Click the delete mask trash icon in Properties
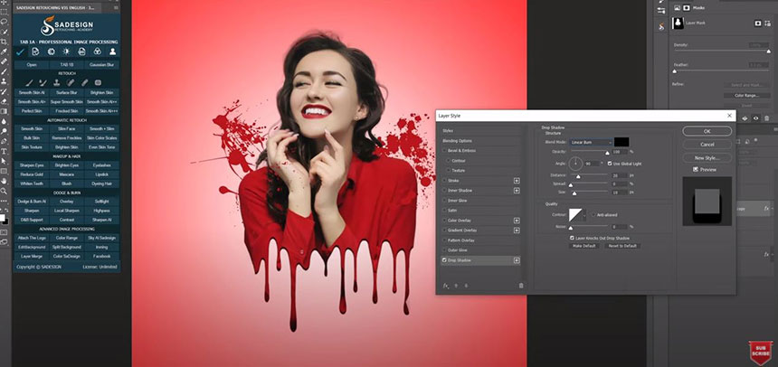This screenshot has width=778, height=367. click(766, 118)
